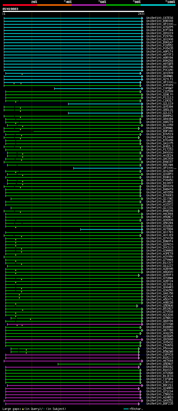Click hit label UniRef100_Q84NW1

pyautogui.click(x=160, y=76)
